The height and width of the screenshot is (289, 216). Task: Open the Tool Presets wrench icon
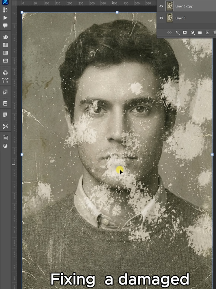(5, 126)
